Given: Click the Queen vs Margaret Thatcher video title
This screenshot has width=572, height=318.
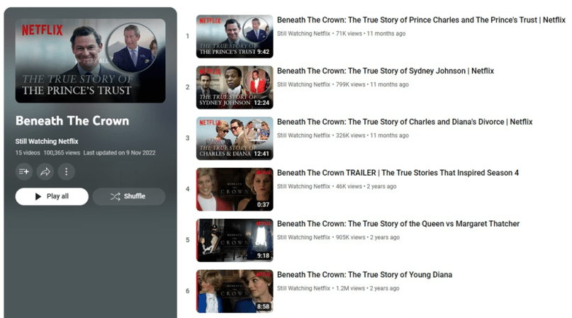Looking at the screenshot, I should coord(398,225).
